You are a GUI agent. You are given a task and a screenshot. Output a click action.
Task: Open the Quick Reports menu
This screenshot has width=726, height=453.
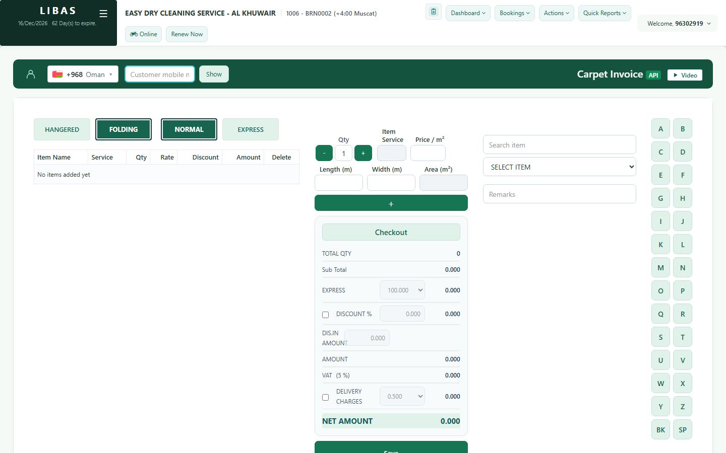[x=604, y=13]
